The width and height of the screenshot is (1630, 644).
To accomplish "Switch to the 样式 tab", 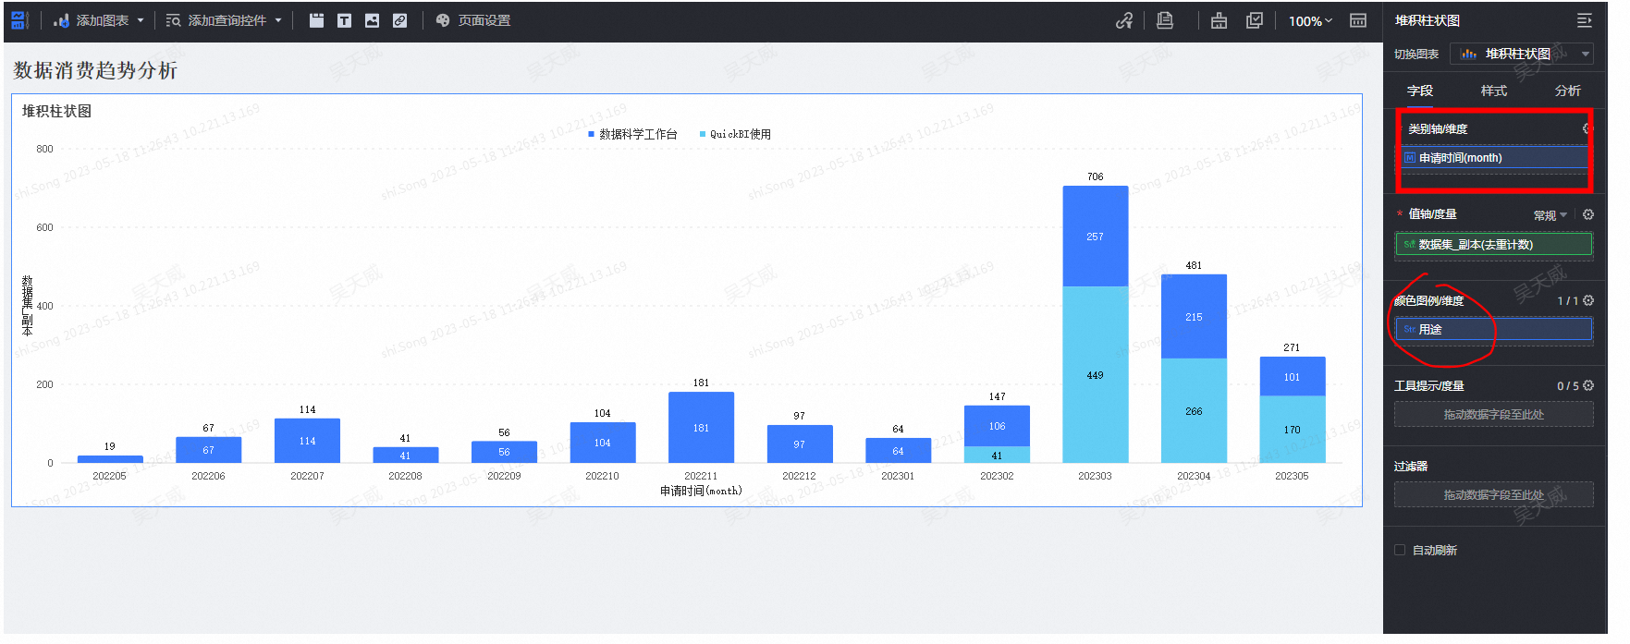I will point(1493,91).
